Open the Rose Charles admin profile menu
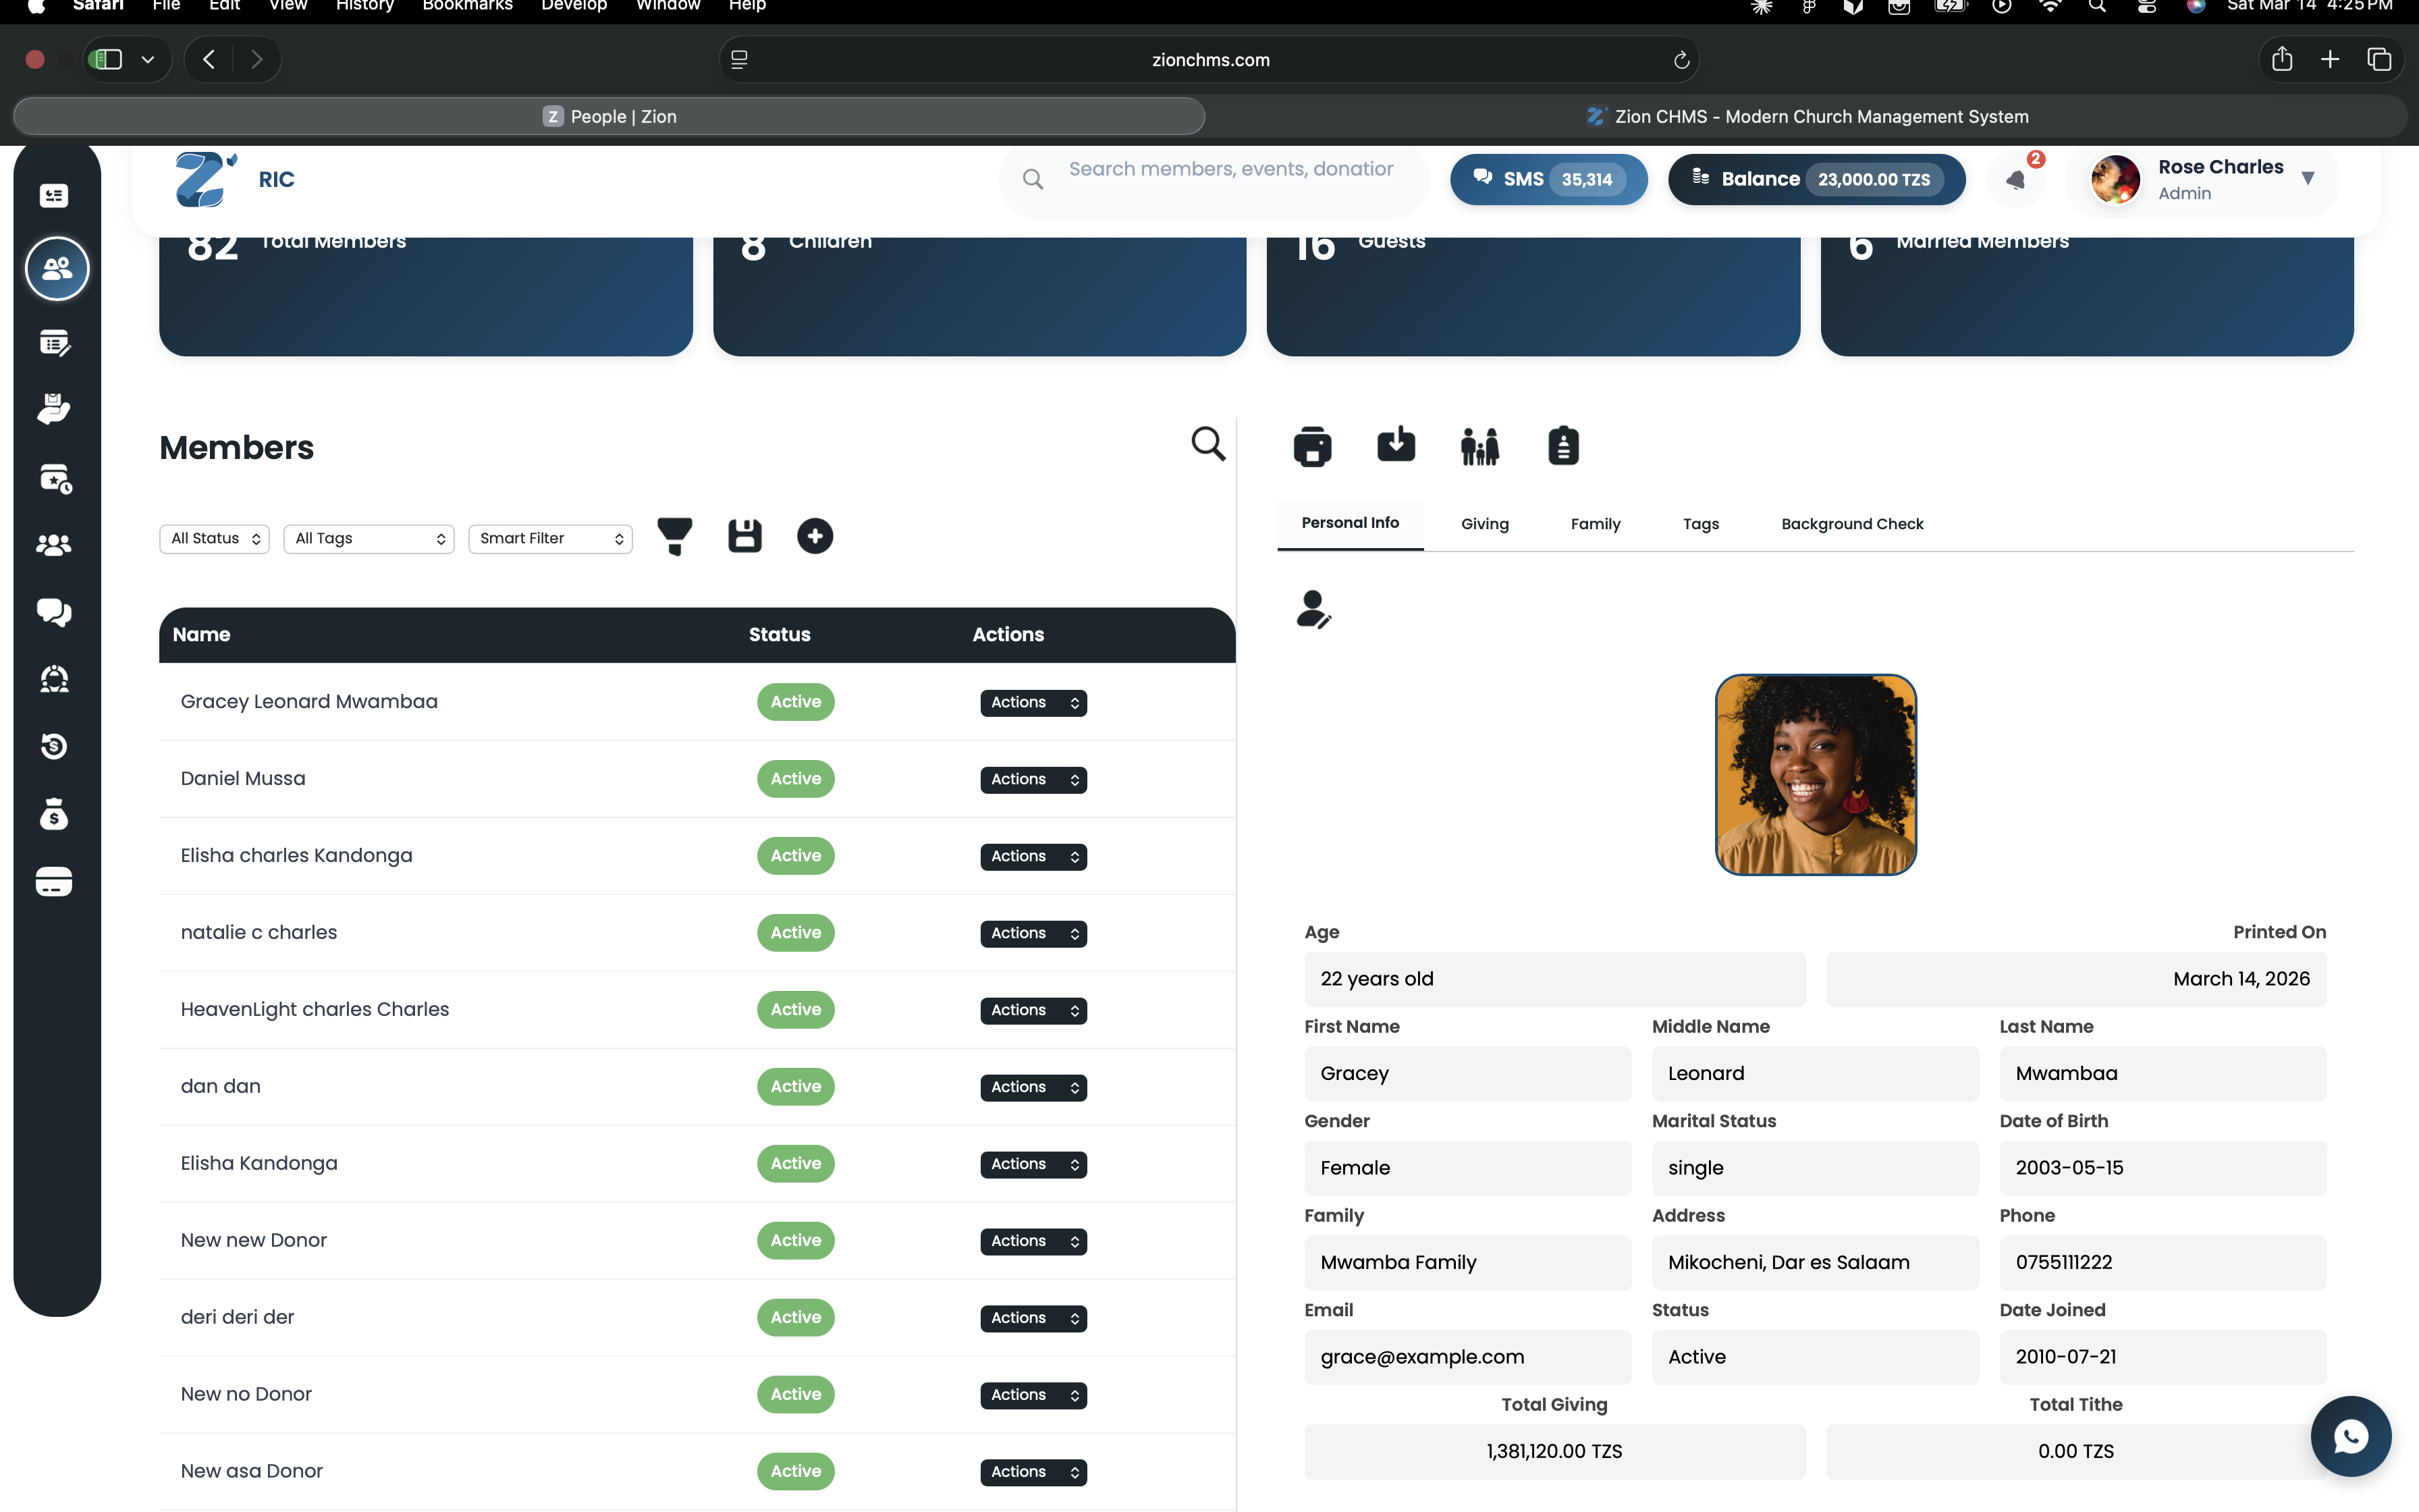The image size is (2419, 1512). point(2204,179)
